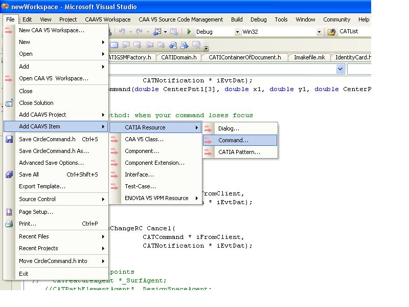Open the Window menu
The image size is (409, 307).
click(305, 19)
